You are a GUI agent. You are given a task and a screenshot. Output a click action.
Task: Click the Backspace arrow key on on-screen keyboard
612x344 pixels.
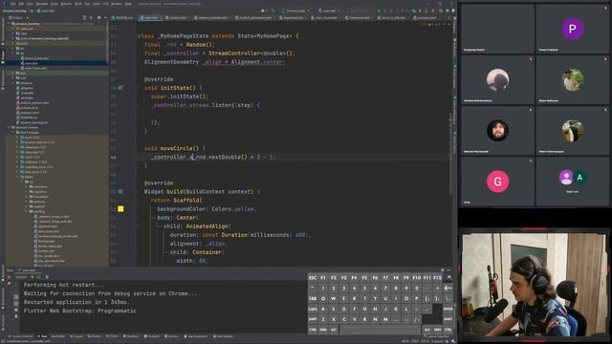(x=448, y=288)
